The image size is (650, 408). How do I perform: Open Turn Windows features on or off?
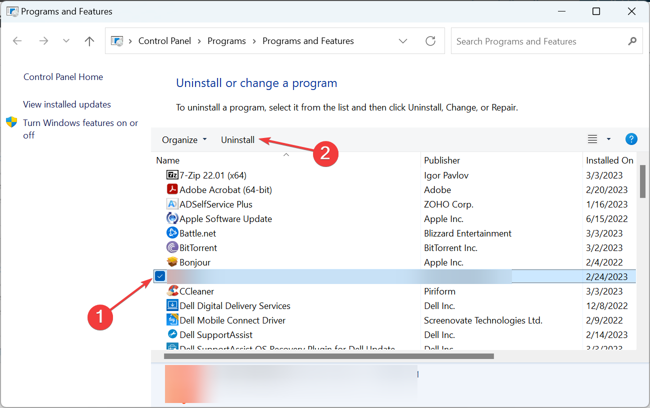pos(80,129)
